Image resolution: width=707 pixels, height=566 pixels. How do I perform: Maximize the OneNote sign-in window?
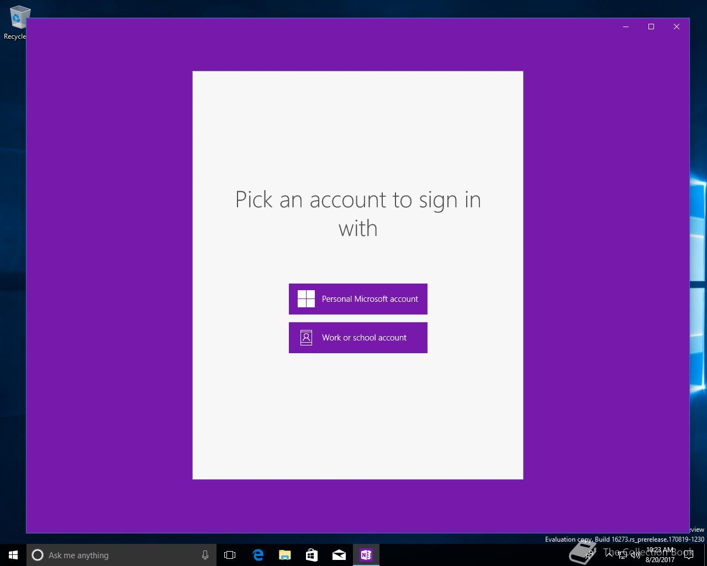[651, 27]
